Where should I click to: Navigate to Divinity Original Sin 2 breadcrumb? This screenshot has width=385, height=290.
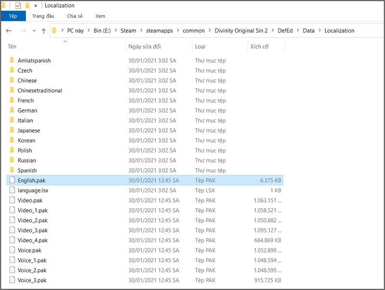[x=241, y=31]
